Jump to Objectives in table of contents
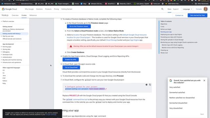This screenshot has height=118, width=210. point(164,24)
